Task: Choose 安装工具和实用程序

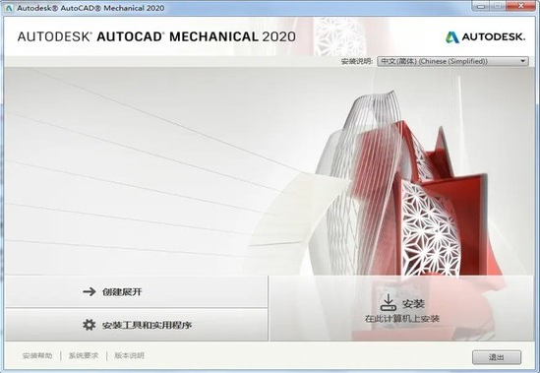Action: pyautogui.click(x=137, y=325)
